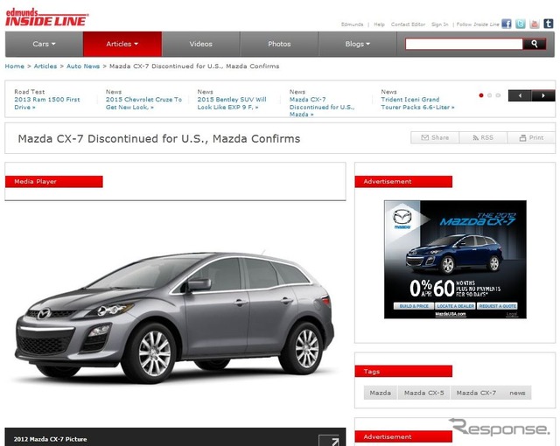Image resolution: width=560 pixels, height=446 pixels.
Task: Open the Contact Editor link
Action: (408, 24)
